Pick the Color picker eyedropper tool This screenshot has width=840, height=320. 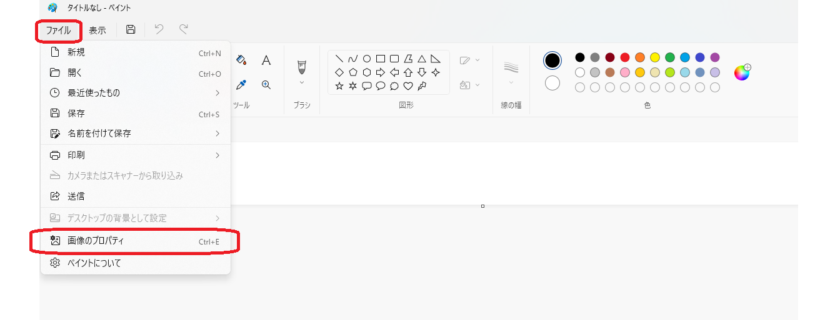click(241, 85)
